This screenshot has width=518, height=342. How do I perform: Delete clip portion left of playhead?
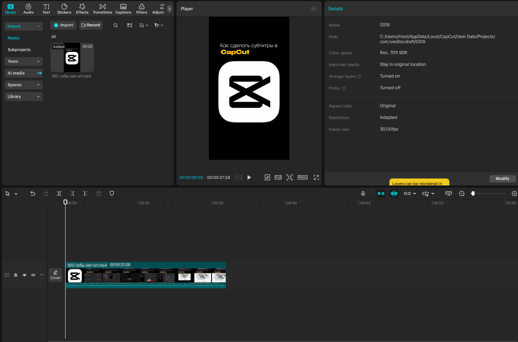coord(72,193)
